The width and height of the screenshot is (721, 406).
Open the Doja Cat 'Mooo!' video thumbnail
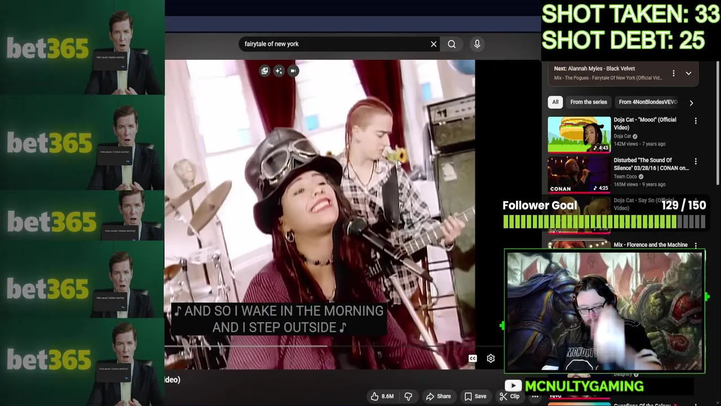579,134
